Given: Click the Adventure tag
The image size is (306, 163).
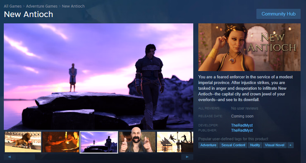Looking at the screenshot, I should click(208, 145).
